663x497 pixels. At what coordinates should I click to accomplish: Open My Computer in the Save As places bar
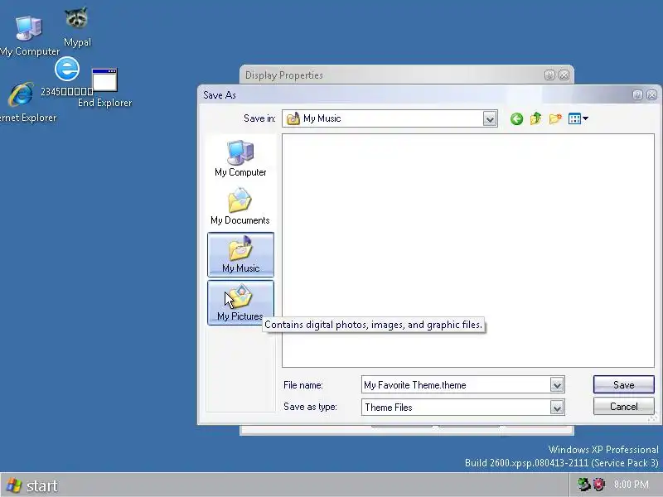coord(240,158)
